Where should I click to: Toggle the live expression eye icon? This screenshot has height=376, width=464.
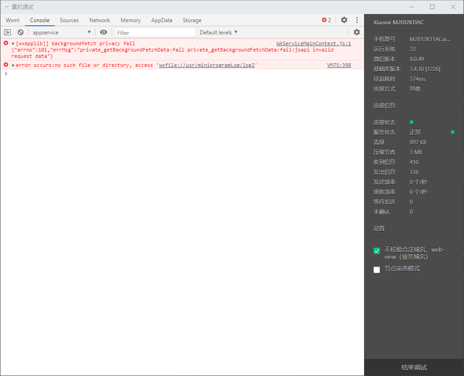point(104,32)
